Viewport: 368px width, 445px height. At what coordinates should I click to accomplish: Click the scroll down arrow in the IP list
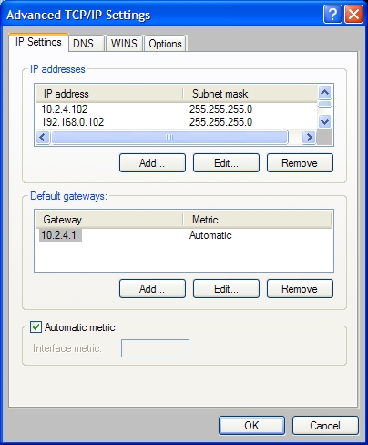pyautogui.click(x=324, y=122)
